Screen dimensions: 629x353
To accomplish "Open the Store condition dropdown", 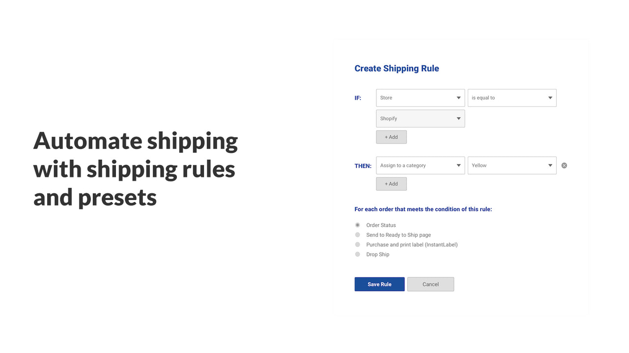I will click(x=420, y=98).
